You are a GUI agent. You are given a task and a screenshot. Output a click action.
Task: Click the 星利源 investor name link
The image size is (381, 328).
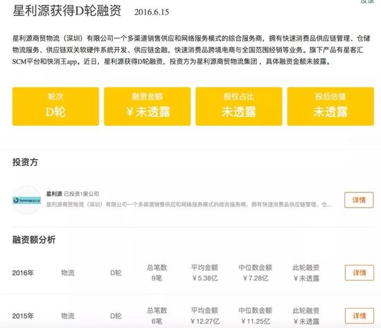tap(54, 194)
